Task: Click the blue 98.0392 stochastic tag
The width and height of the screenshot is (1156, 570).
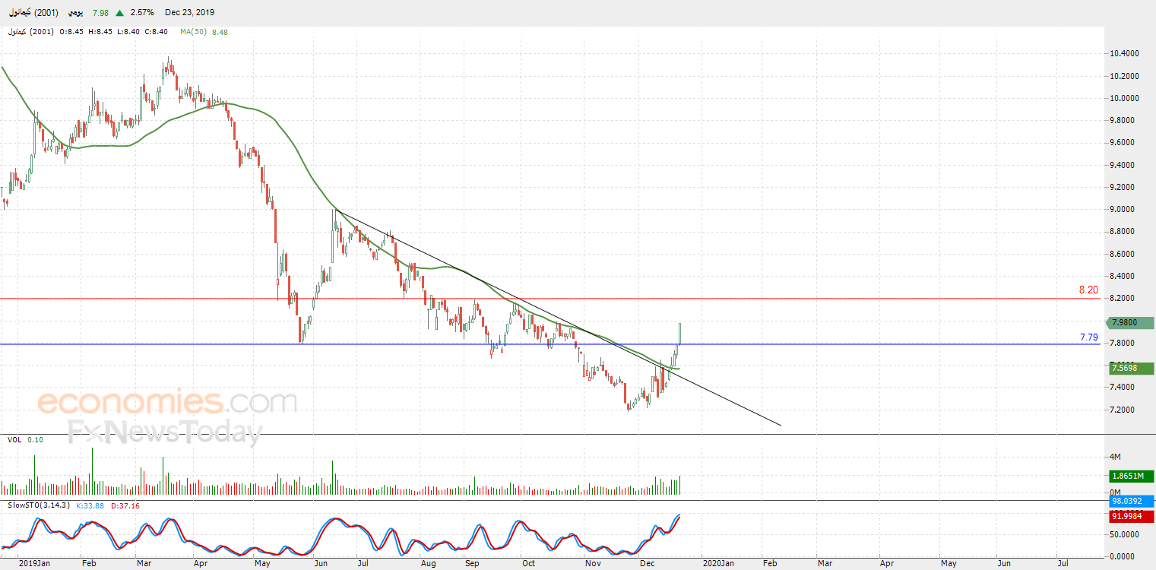Action: point(1132,501)
